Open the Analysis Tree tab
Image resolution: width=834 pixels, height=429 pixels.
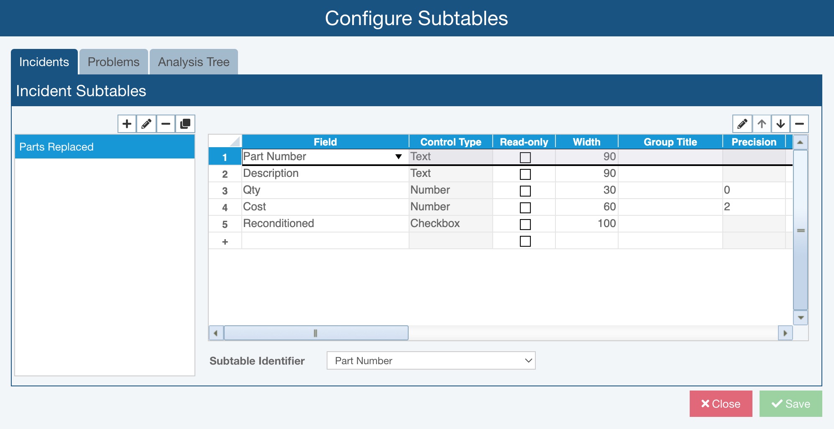(194, 62)
